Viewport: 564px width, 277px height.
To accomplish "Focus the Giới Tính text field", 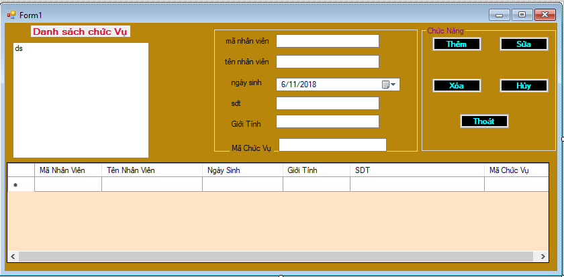I will (328, 121).
